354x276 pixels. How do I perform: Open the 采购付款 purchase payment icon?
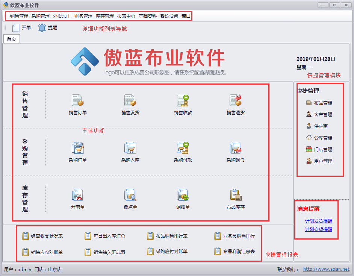[183, 148]
